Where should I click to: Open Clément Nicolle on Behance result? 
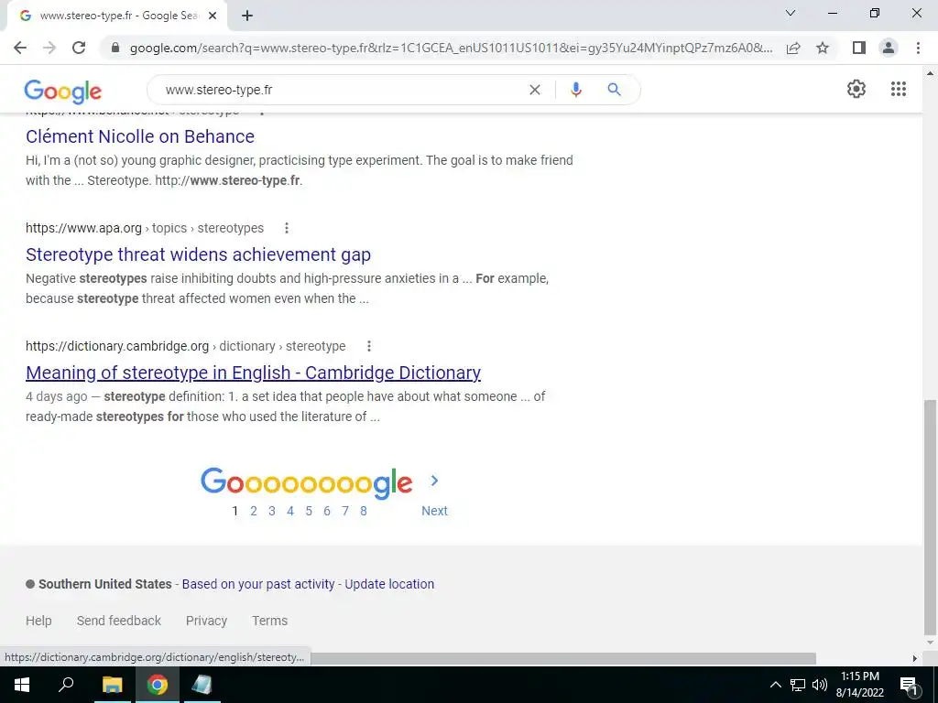tap(140, 136)
